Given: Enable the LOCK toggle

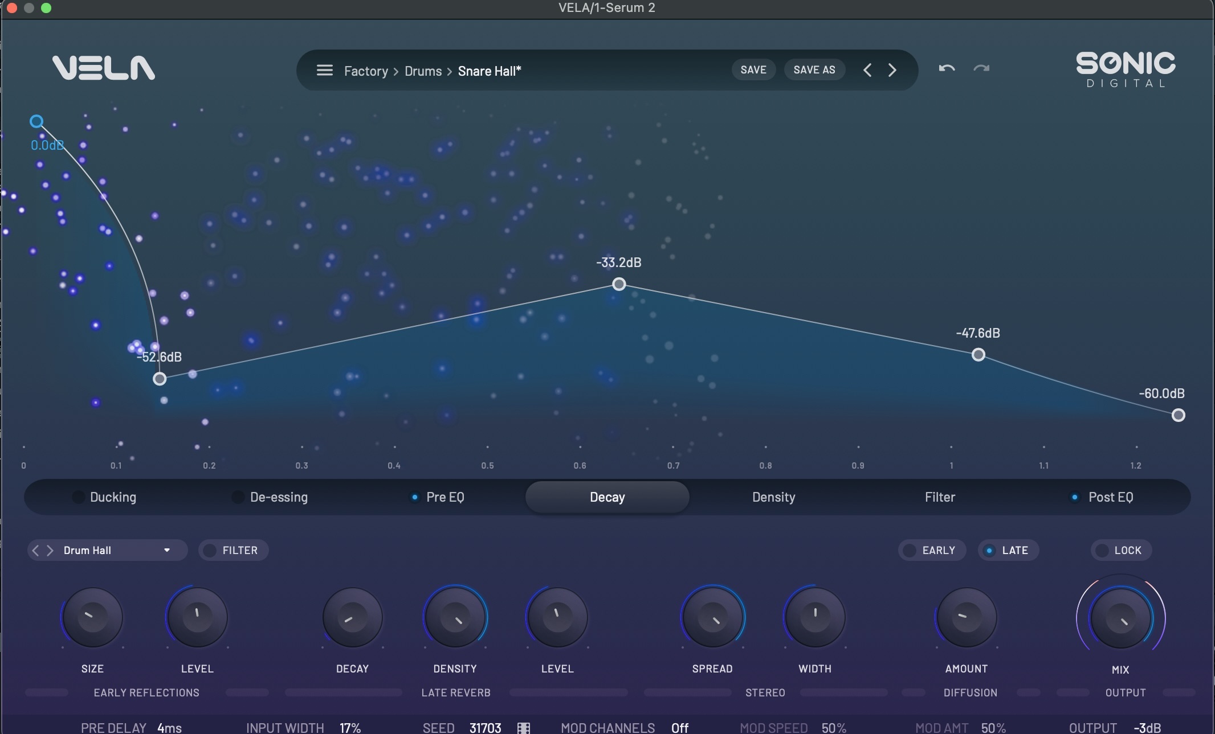Looking at the screenshot, I should tap(1122, 550).
